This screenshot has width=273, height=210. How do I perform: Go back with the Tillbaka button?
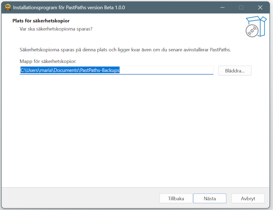(176, 198)
